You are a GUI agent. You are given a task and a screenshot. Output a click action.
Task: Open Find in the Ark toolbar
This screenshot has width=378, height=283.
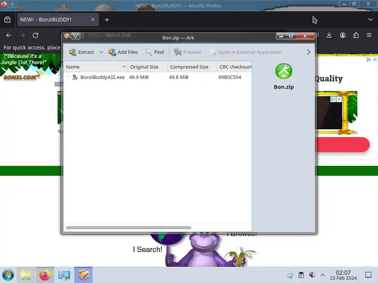(x=155, y=52)
